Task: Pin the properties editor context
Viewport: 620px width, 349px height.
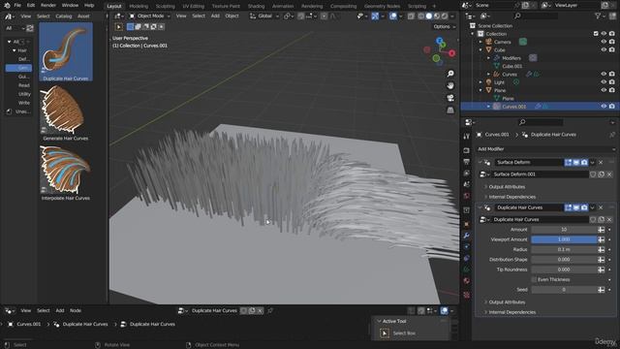Action: point(612,135)
